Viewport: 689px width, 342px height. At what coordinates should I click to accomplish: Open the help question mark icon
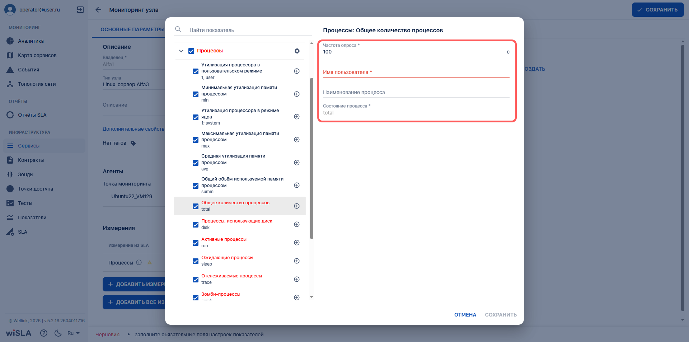coord(44,333)
